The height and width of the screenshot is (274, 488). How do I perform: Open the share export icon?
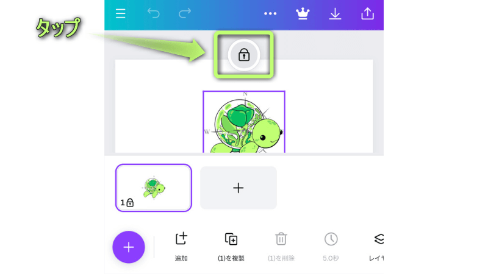pyautogui.click(x=367, y=14)
